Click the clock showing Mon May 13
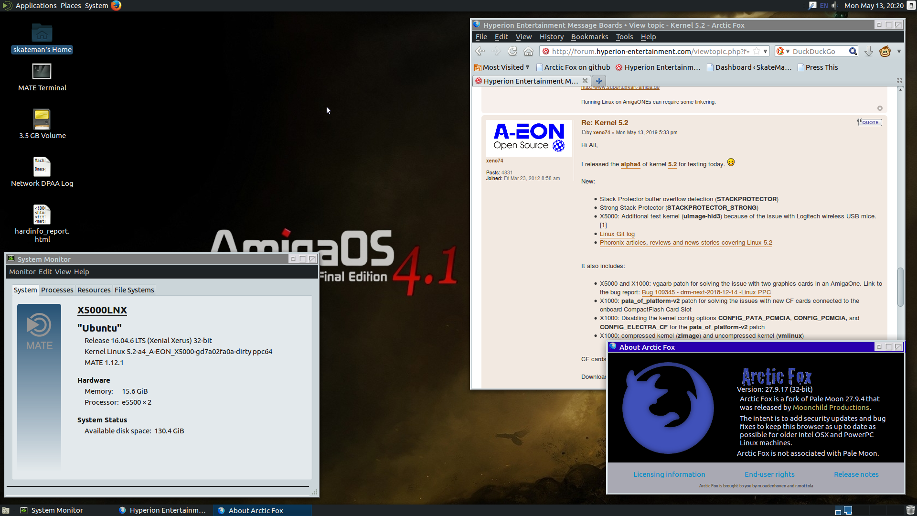The width and height of the screenshot is (917, 516). (x=874, y=5)
